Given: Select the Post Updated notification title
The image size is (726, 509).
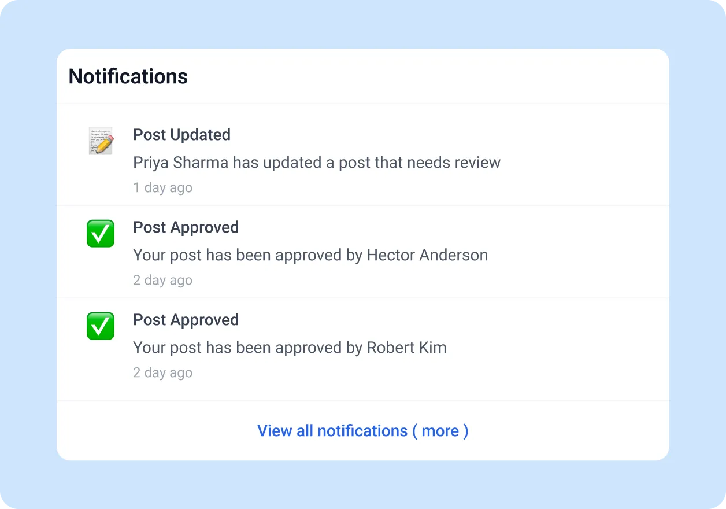Looking at the screenshot, I should click(x=181, y=134).
